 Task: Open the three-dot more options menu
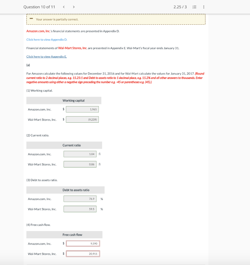pyautogui.click(x=204, y=7)
